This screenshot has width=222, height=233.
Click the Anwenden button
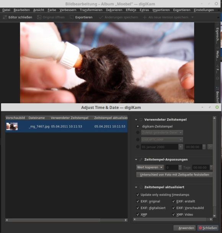[x=184, y=228]
